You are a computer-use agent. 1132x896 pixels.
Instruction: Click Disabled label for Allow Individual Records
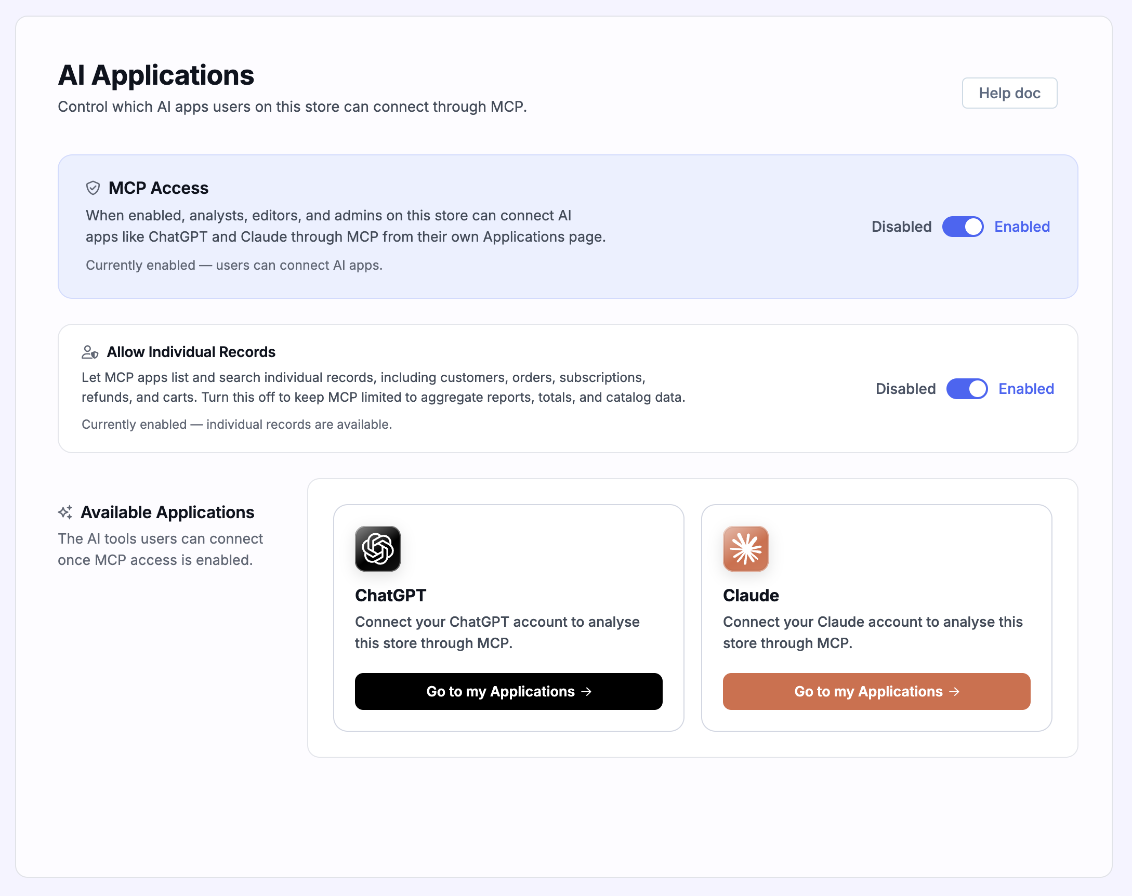pos(905,389)
